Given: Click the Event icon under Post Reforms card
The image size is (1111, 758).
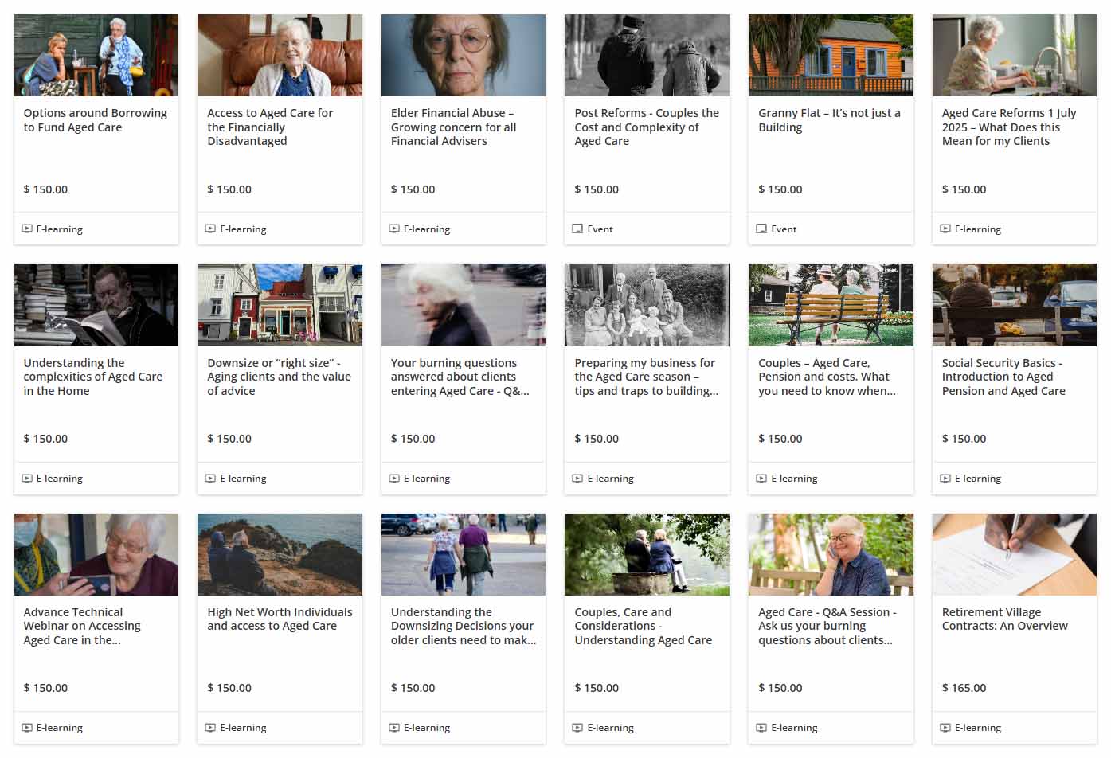Looking at the screenshot, I should pyautogui.click(x=577, y=229).
